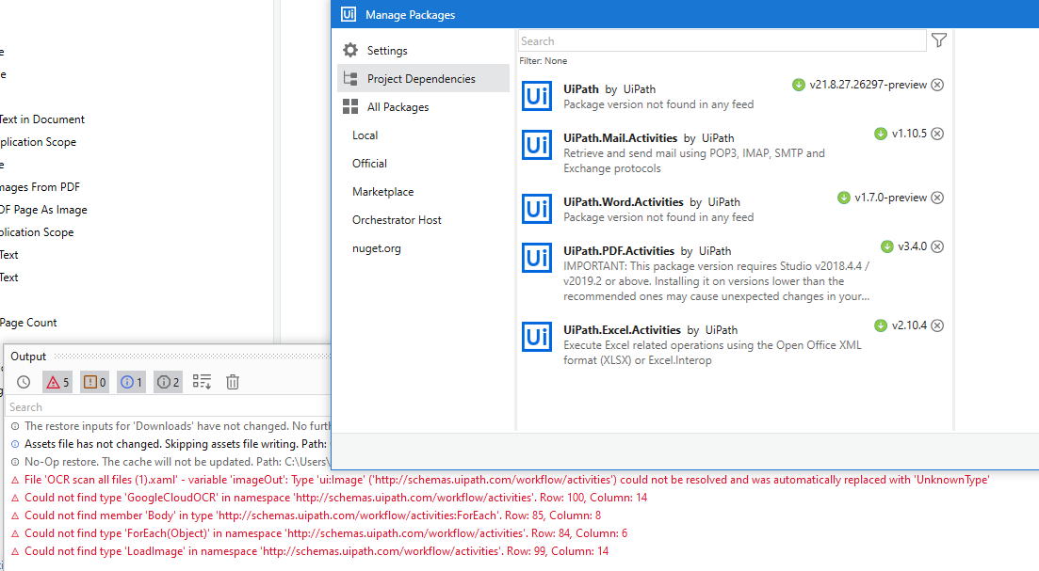This screenshot has width=1039, height=571.
Task: Click the UiPath.PDF.Activities package name
Action: pos(619,251)
